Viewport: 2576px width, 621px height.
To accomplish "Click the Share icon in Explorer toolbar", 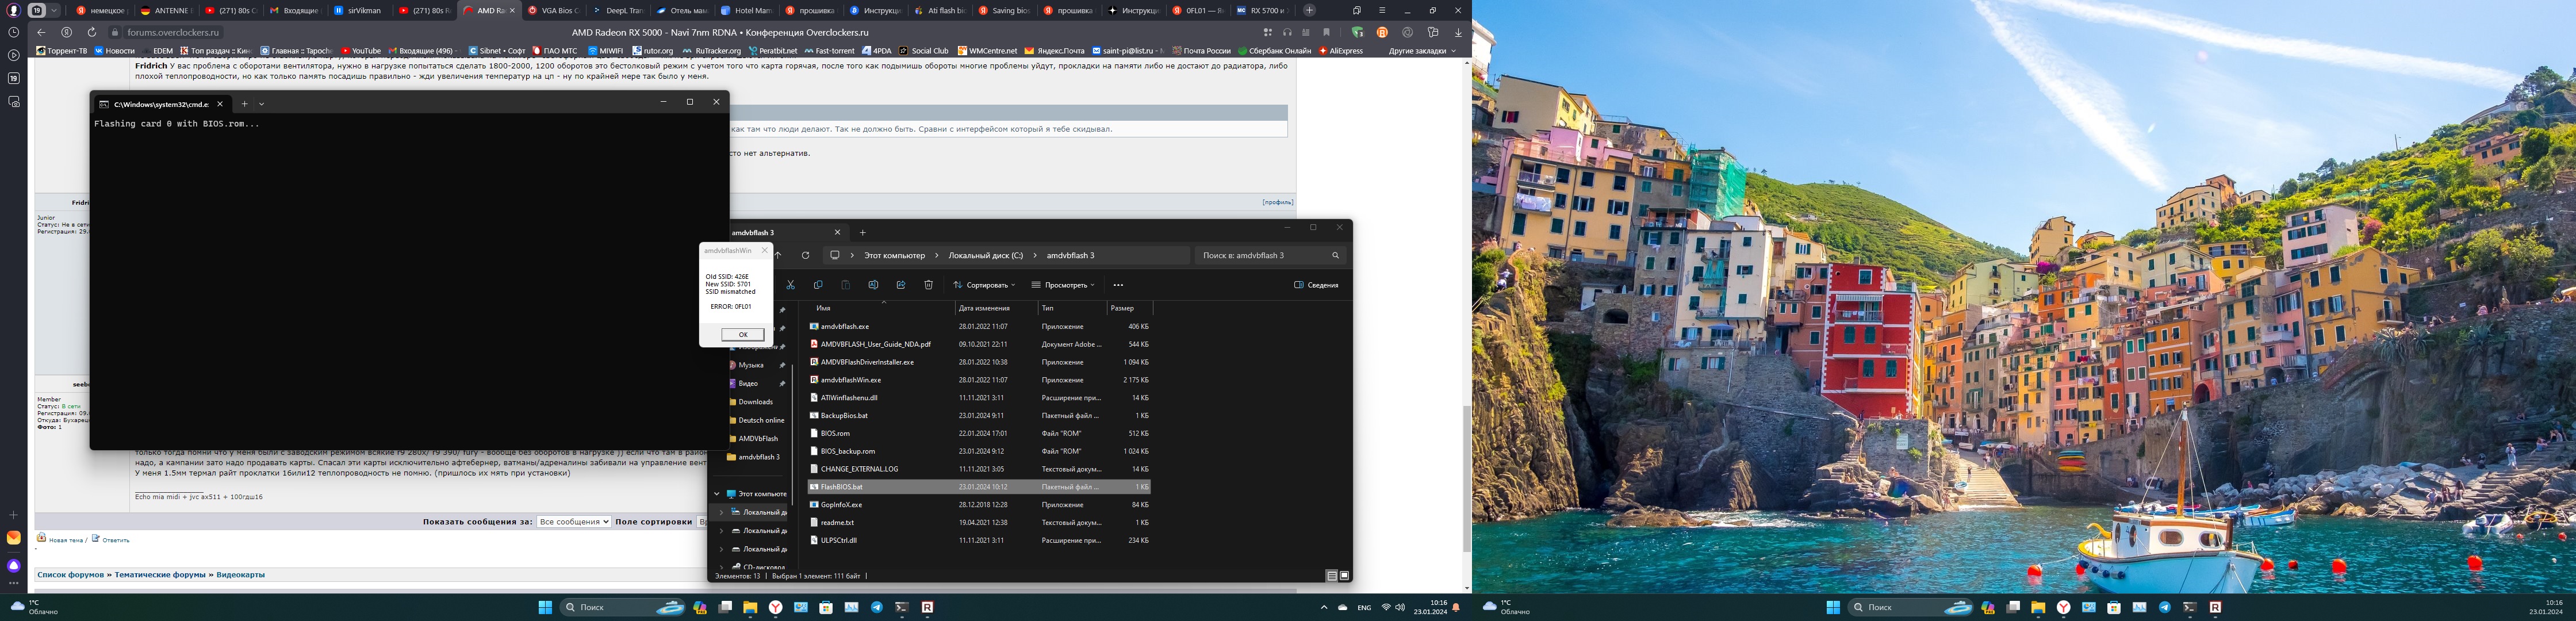I will point(900,285).
